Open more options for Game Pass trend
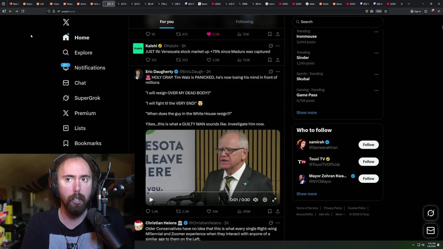 (x=376, y=90)
